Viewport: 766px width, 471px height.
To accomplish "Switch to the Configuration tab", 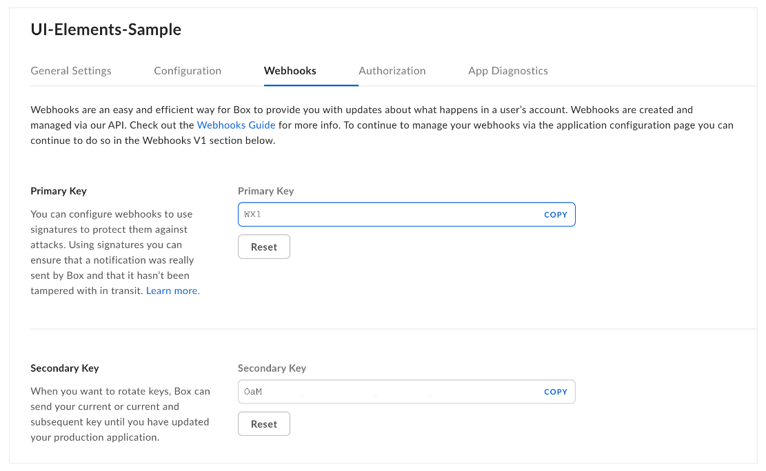I will tap(188, 71).
